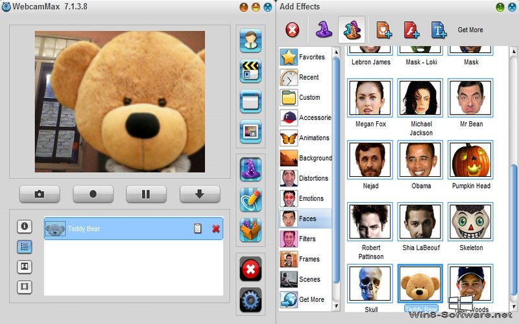Click the webcam source icon with person

(x=250, y=41)
